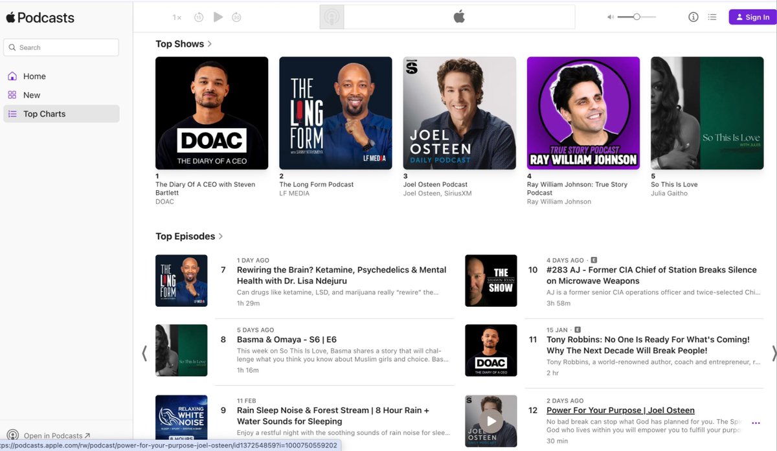Open the Tony Robbins episode title
The image size is (777, 451).
[648, 345]
